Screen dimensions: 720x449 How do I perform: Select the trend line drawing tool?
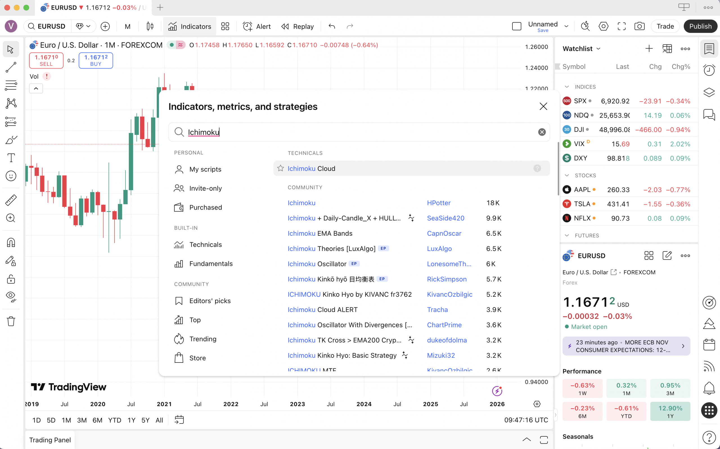11,67
